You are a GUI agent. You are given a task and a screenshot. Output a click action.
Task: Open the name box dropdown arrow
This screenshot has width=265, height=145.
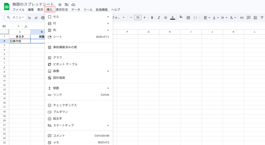(18, 26)
